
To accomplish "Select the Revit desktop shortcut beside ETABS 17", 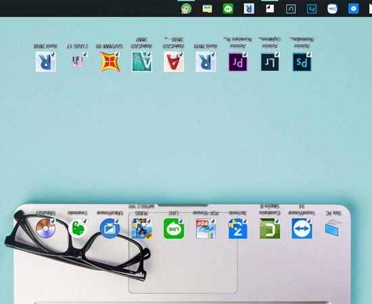I will point(45,62).
